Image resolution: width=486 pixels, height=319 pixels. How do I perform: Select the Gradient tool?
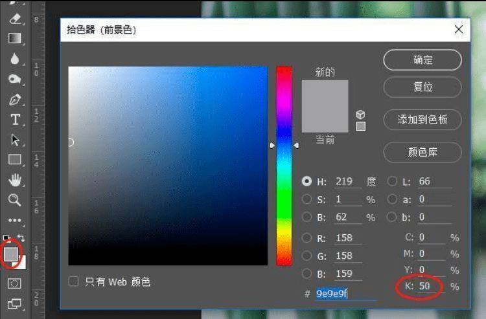[x=16, y=38]
